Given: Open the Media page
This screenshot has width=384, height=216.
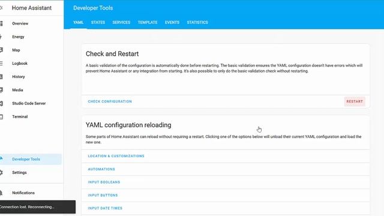Looking at the screenshot, I should pos(17,90).
